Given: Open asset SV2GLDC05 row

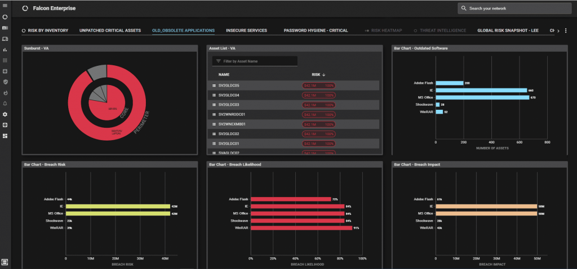Looking at the screenshot, I should click(x=293, y=85).
